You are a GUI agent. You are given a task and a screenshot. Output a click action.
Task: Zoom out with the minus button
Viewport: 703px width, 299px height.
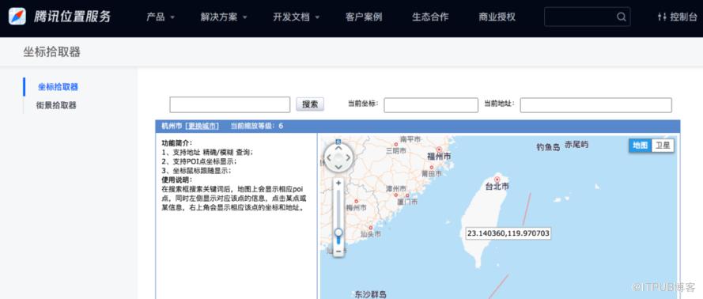click(x=338, y=251)
